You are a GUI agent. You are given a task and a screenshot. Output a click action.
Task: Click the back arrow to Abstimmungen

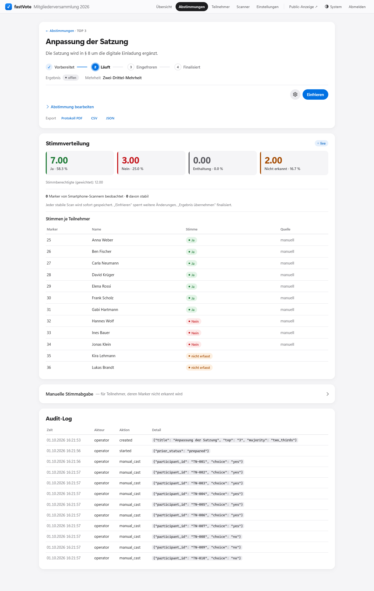[47, 31]
